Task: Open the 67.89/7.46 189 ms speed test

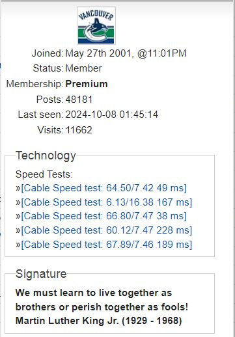Action: pos(107,245)
